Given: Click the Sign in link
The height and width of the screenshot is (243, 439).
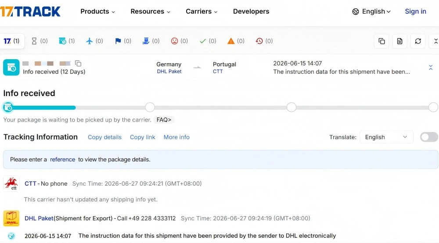Looking at the screenshot, I should tap(415, 11).
